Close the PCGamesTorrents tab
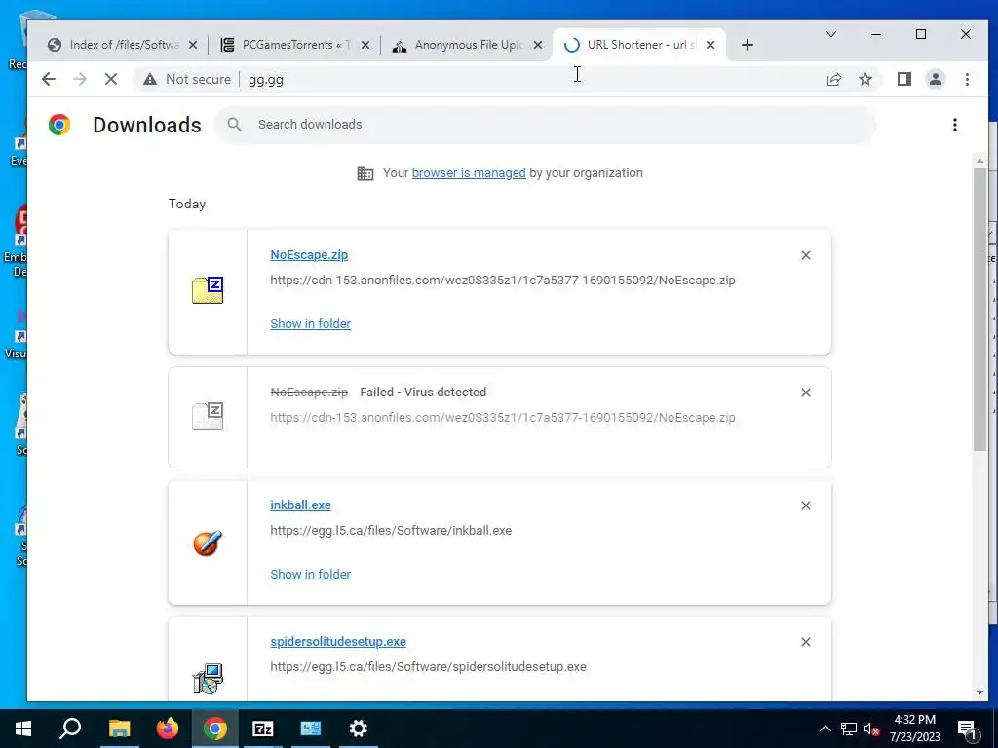This screenshot has height=748, width=998. click(x=365, y=45)
